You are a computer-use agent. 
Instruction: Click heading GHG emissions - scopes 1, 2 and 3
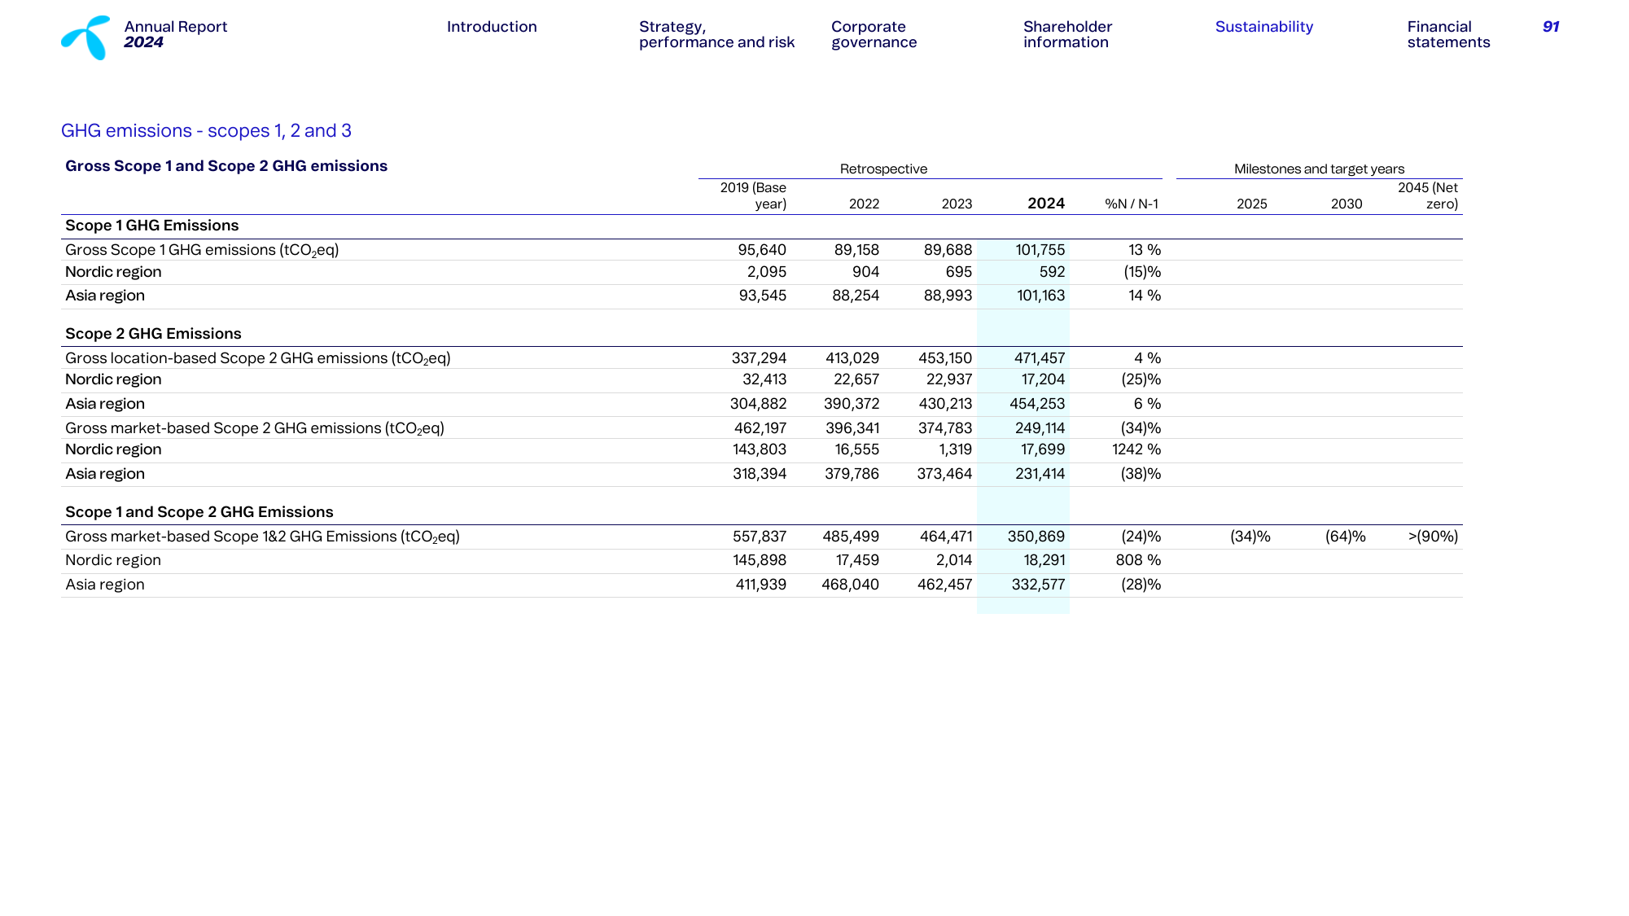click(207, 131)
